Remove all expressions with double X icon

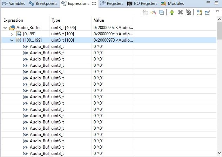pos(188,13)
